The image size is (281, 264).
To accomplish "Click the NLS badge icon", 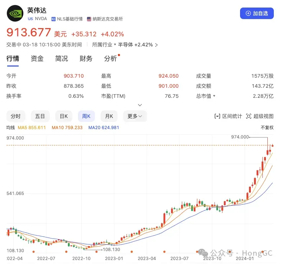I will (x=54, y=19).
